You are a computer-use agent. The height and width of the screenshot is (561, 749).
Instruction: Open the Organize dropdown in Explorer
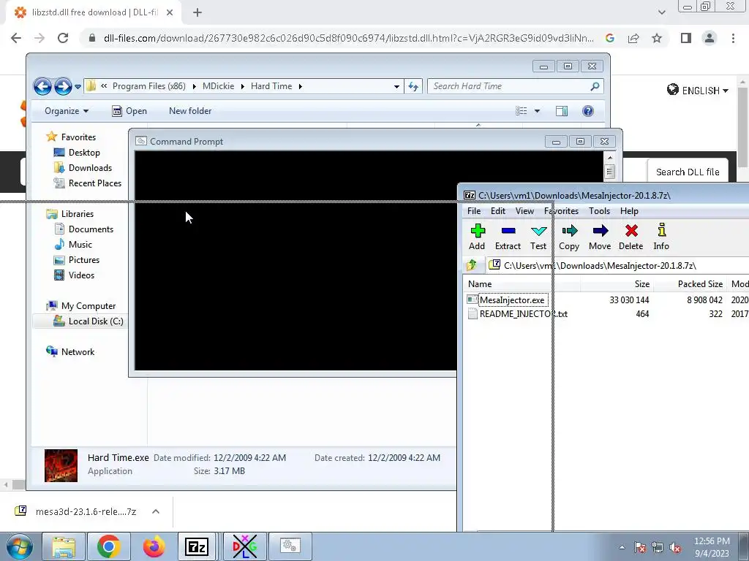pyautogui.click(x=67, y=111)
